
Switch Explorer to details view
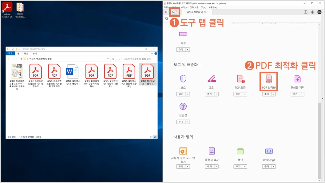[151, 137]
